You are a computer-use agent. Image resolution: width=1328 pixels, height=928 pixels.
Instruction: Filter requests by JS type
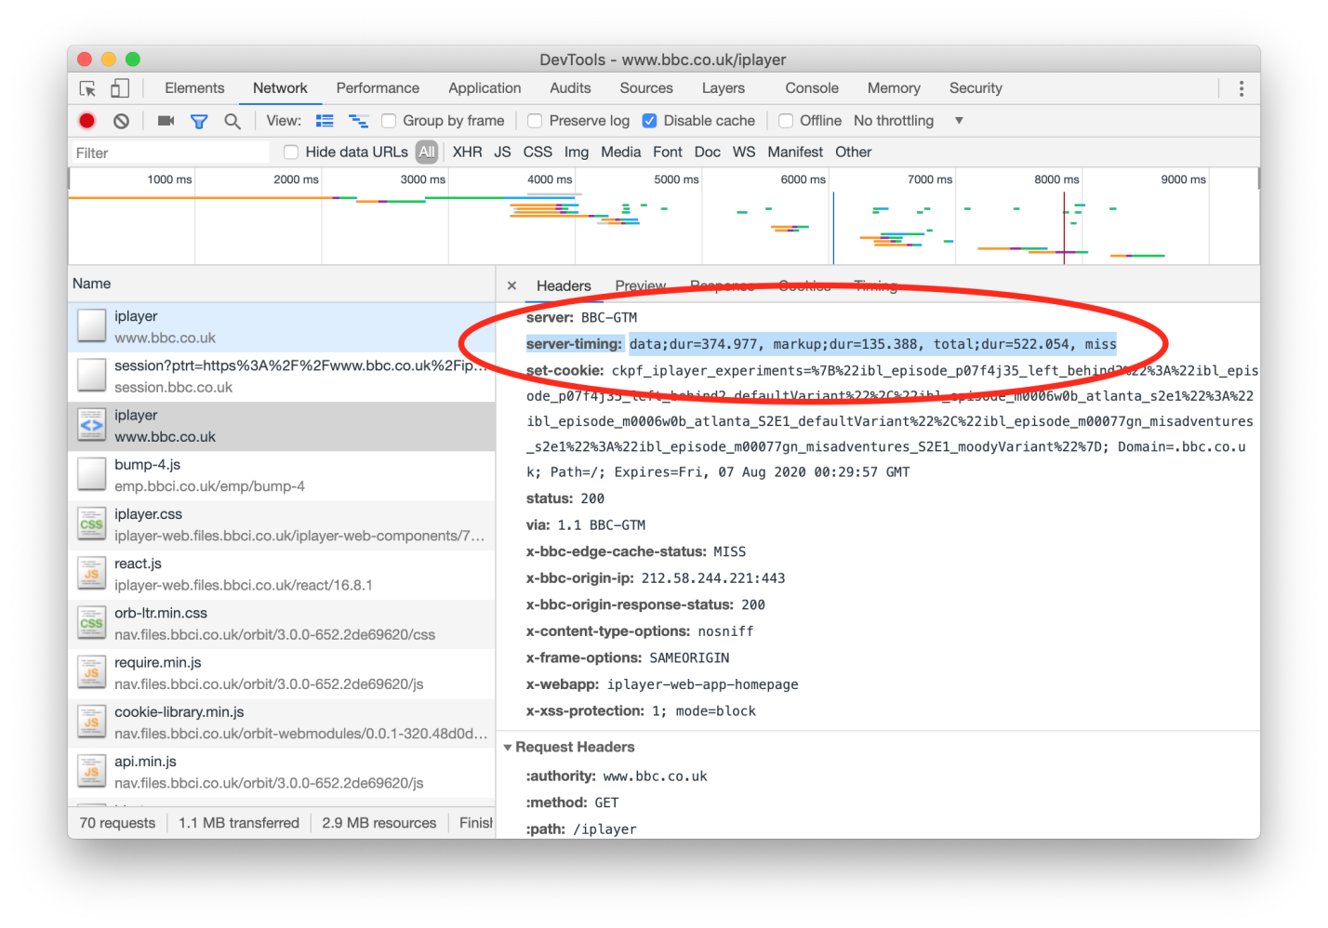click(x=502, y=152)
